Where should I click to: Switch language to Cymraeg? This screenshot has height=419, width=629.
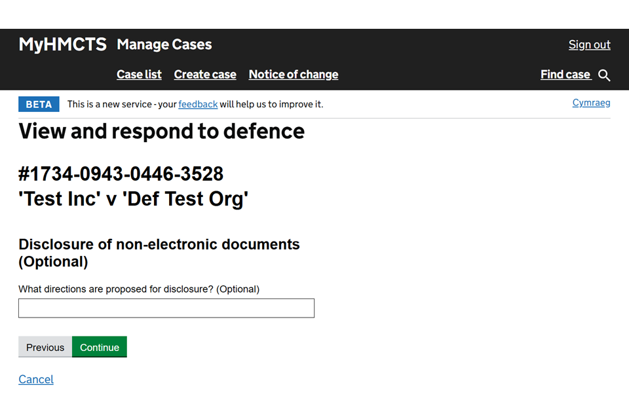(591, 103)
